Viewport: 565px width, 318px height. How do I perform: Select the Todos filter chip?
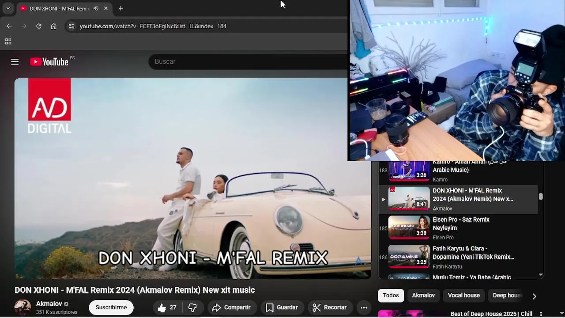(x=391, y=295)
